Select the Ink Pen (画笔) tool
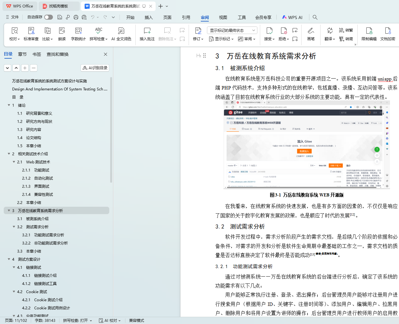This screenshot has height=324, width=399. click(311, 31)
